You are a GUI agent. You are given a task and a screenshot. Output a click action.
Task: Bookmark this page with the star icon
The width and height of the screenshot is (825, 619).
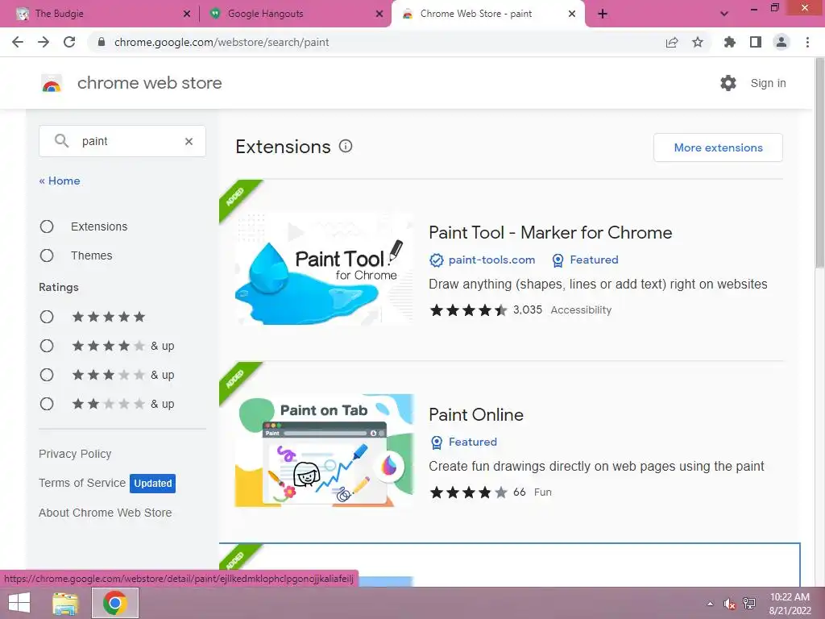click(x=698, y=42)
